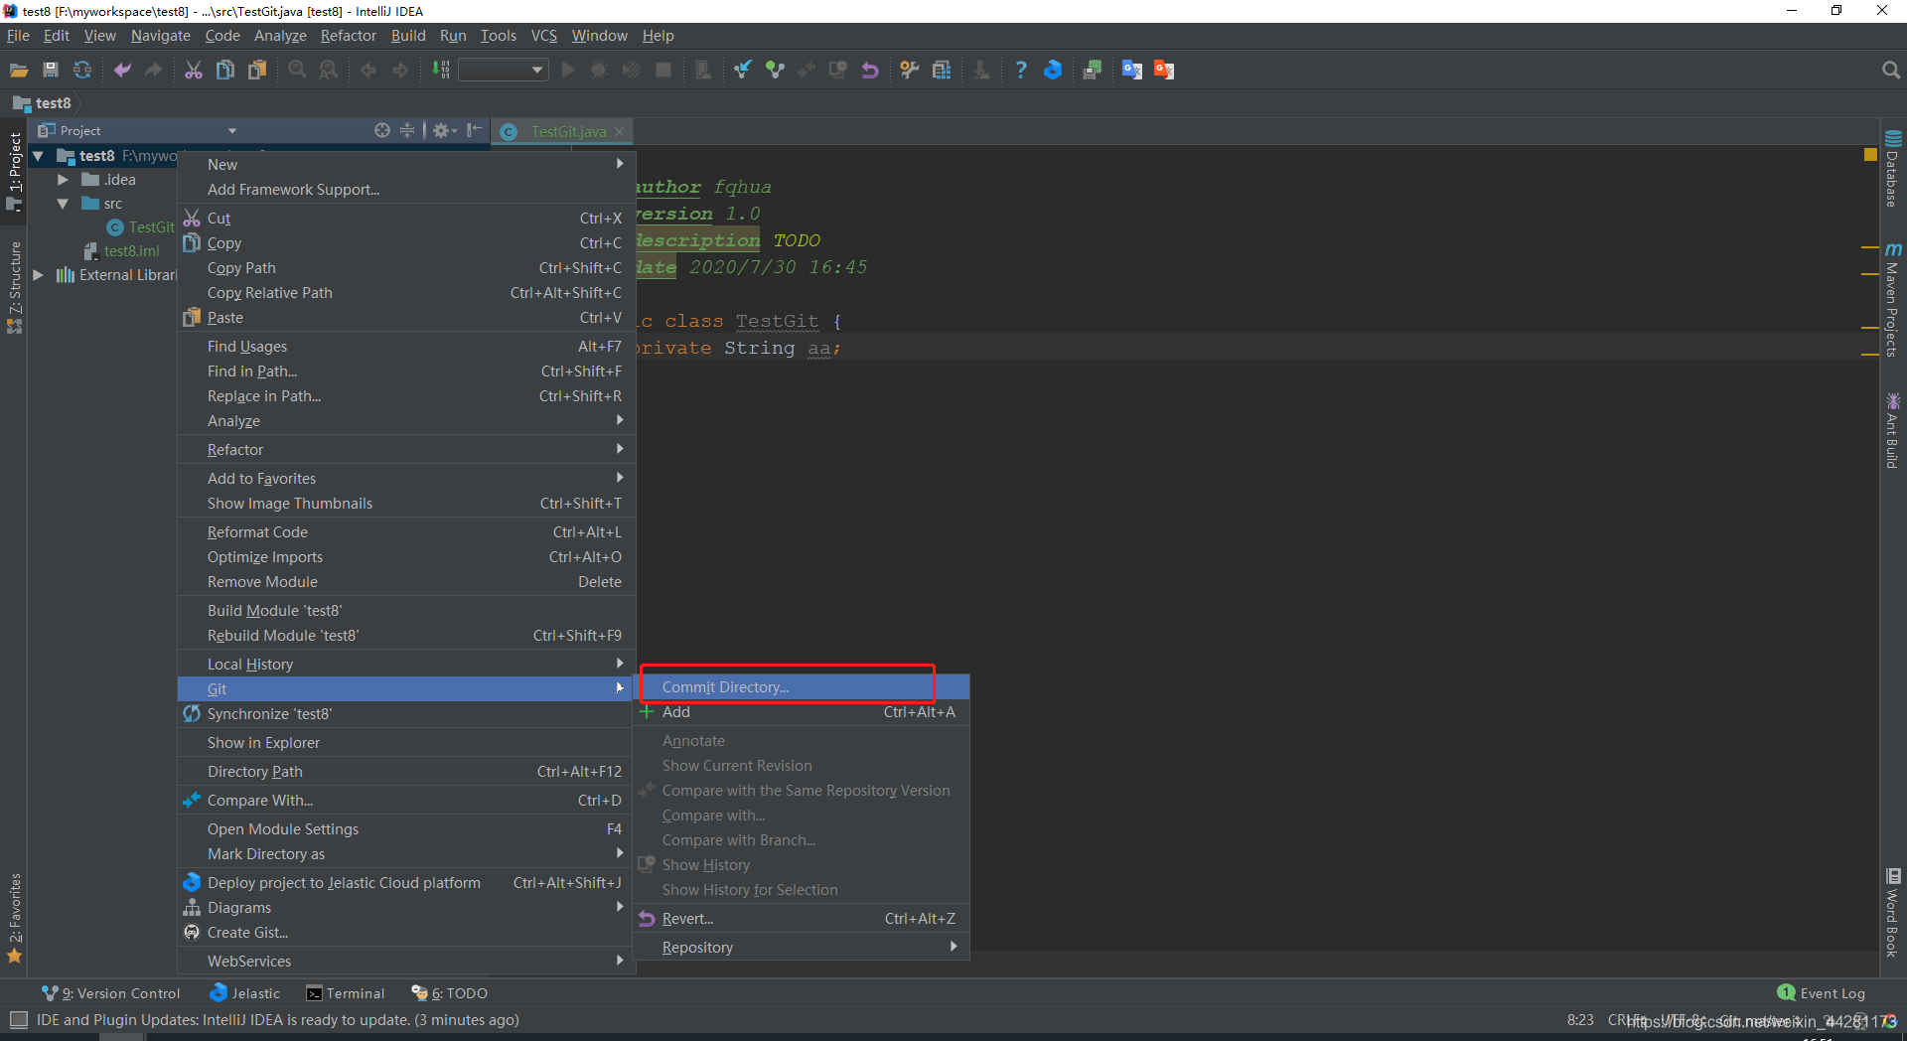Open the Project panel gear settings dropdown
This screenshot has height=1041, width=1907.
pos(445,130)
